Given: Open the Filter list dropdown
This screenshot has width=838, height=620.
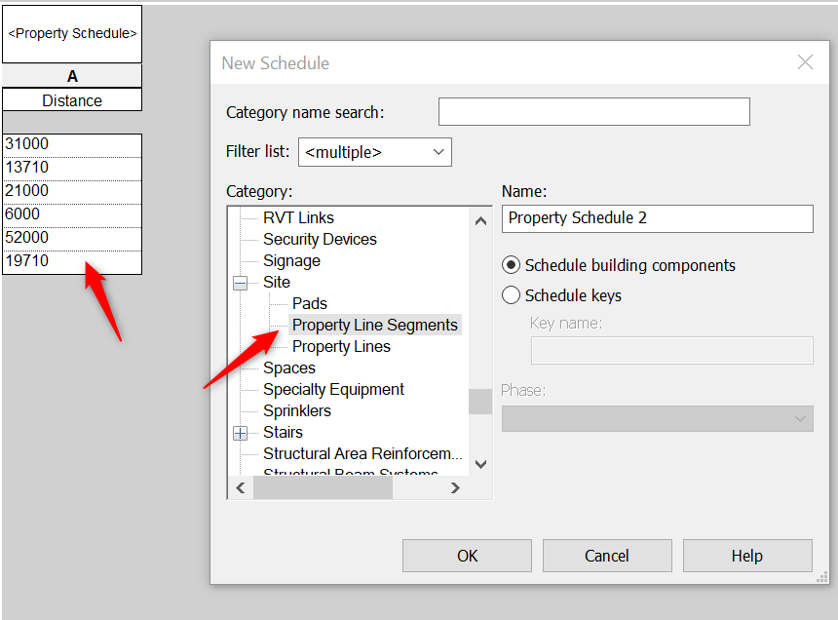Looking at the screenshot, I should coord(437,152).
